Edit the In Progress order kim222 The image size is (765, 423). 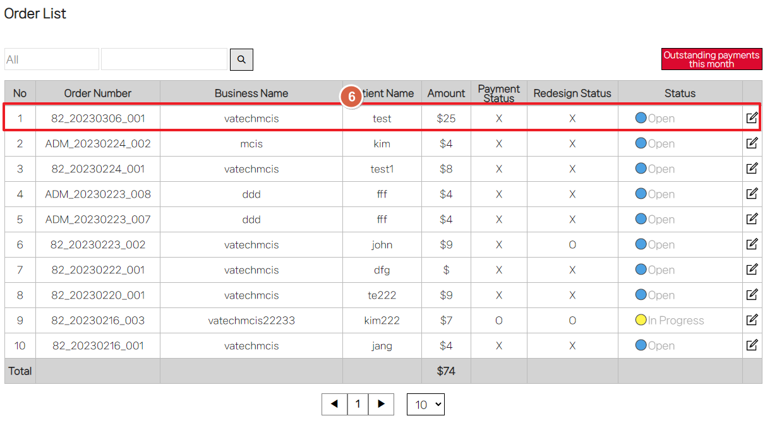[752, 320]
